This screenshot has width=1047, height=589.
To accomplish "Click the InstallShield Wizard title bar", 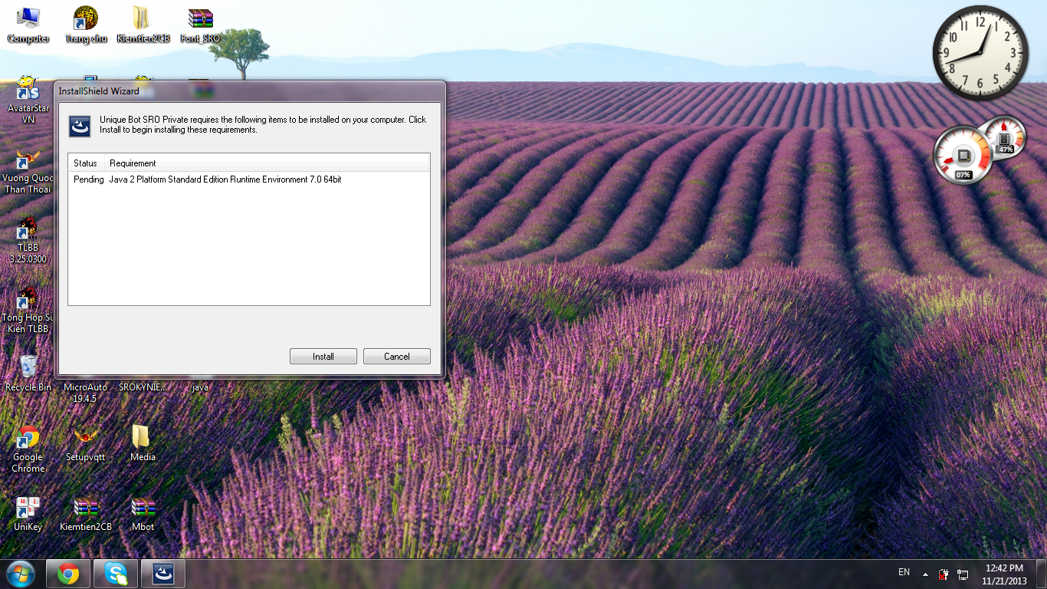I will pyautogui.click(x=249, y=90).
